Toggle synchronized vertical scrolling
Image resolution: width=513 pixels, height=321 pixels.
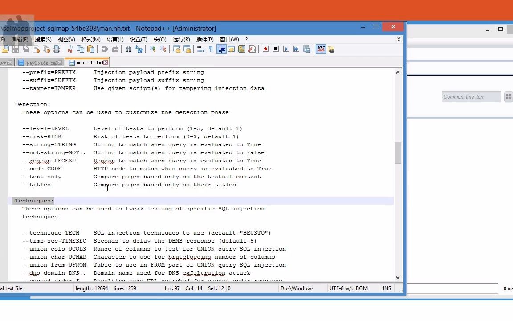point(176,49)
